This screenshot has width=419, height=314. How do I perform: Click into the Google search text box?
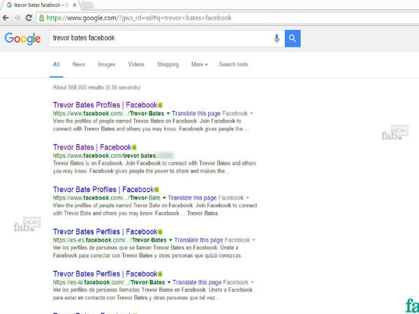pyautogui.click(x=161, y=39)
